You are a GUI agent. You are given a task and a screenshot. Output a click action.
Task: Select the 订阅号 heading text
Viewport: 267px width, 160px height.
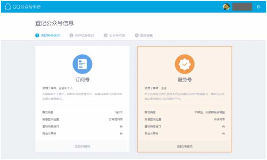[82, 79]
